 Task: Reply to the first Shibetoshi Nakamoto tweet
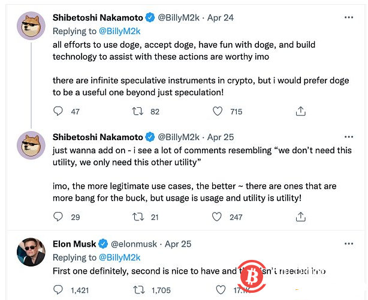click(58, 111)
